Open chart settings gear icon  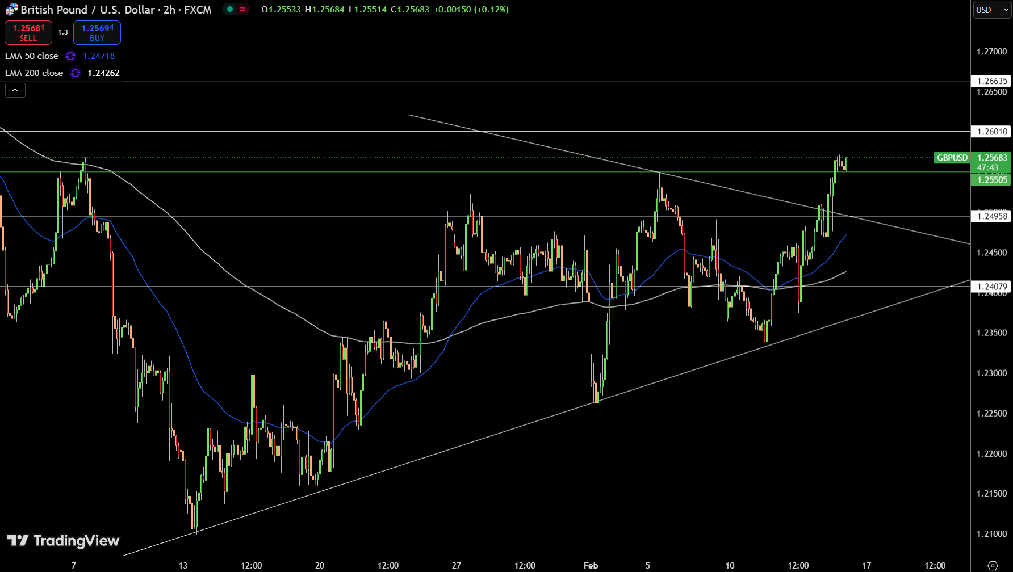993,565
